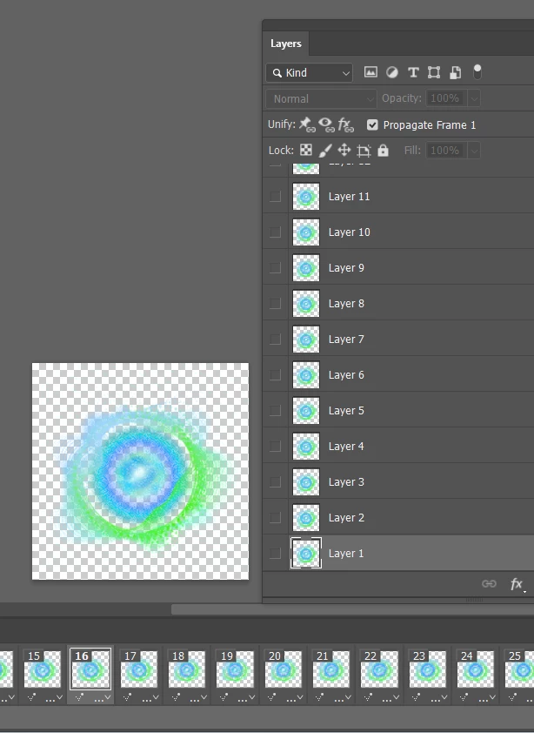The image size is (534, 733).
Task: Select the Layer 2 name text
Action: tap(346, 517)
